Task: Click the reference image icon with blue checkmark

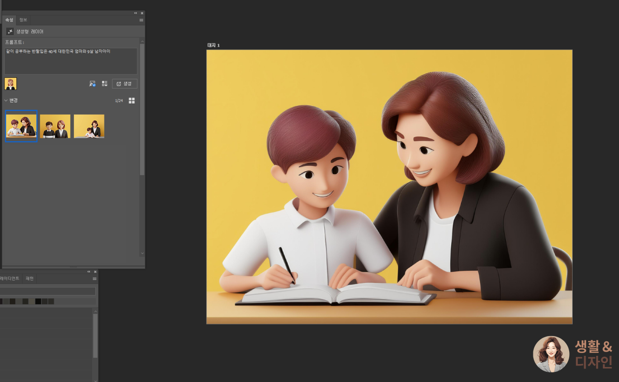Action: (x=92, y=84)
